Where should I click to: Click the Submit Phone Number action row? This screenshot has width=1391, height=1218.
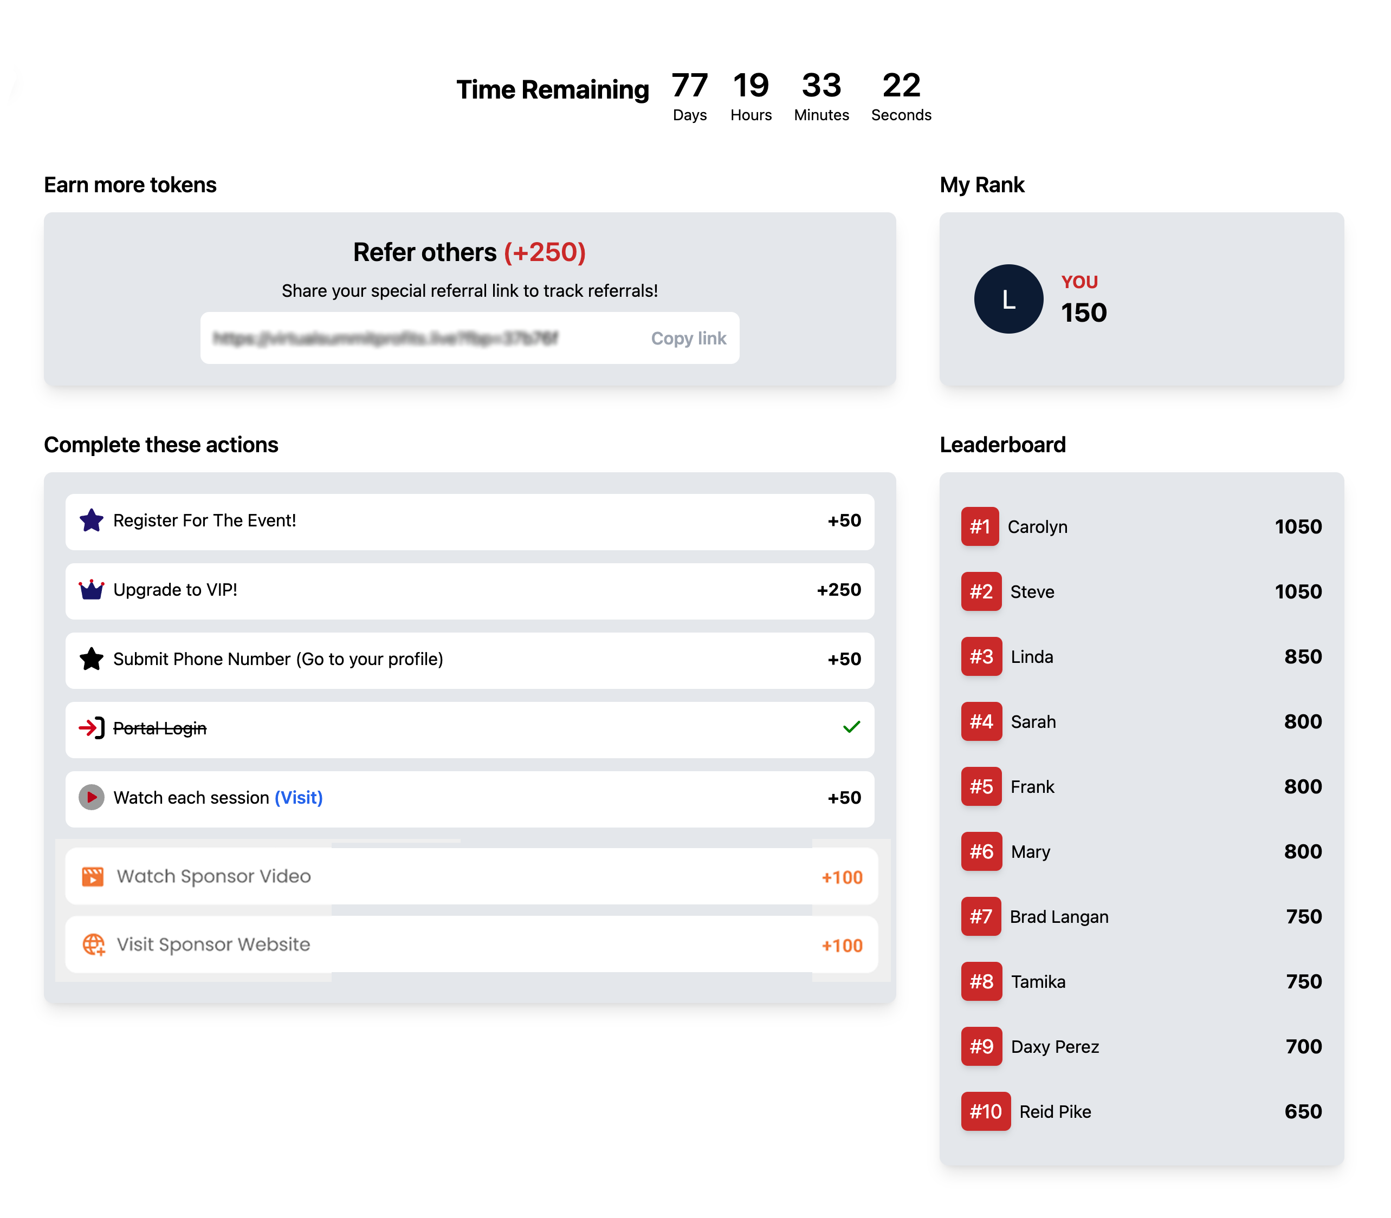click(x=469, y=659)
